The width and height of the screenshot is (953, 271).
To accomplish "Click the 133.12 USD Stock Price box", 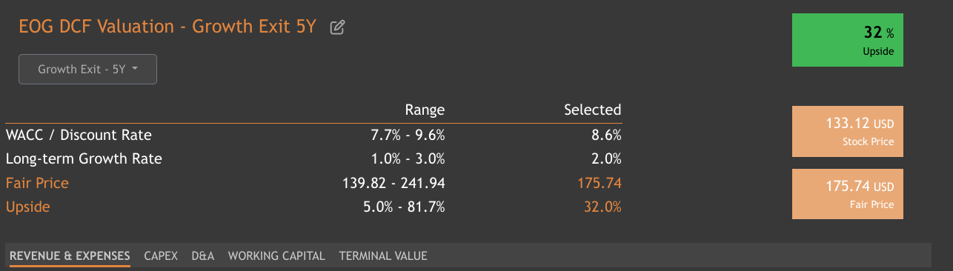I will 848,131.
